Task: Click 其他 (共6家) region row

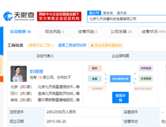Action: [x=21, y=100]
